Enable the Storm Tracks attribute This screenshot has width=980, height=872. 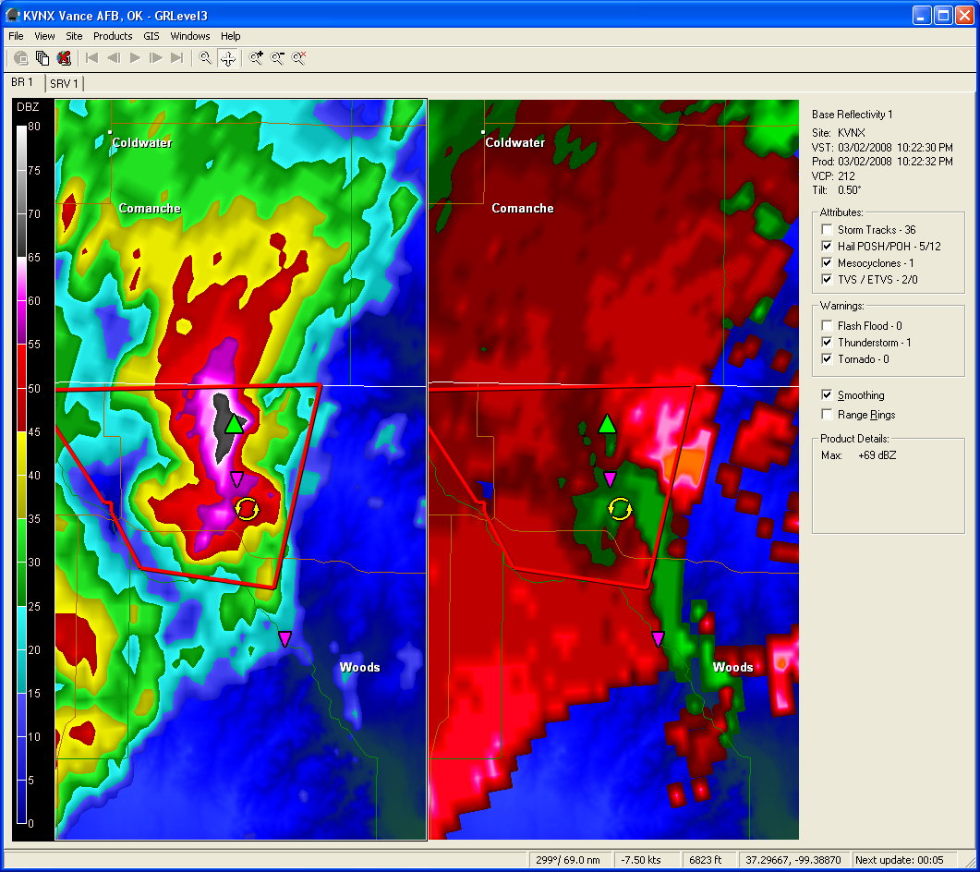[827, 229]
